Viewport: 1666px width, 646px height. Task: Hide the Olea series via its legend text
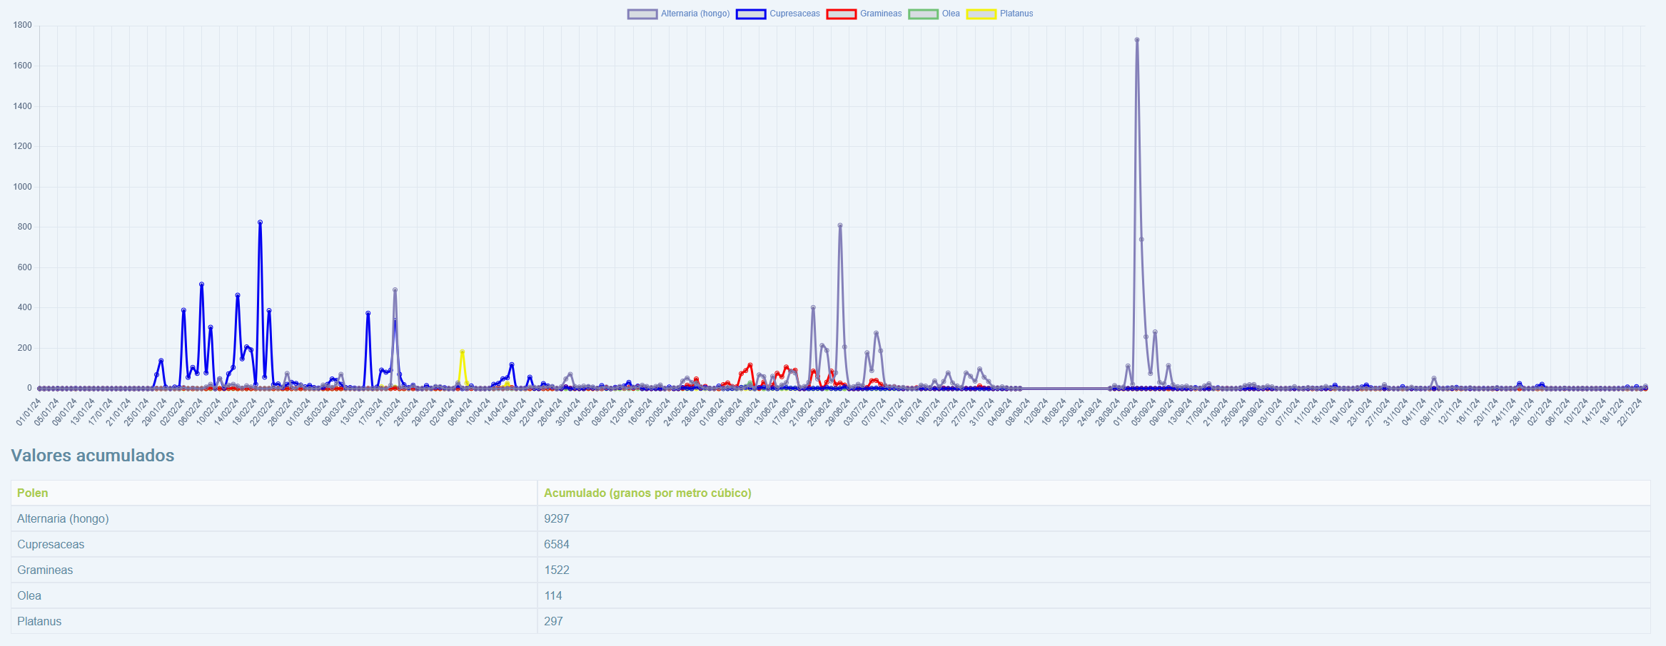pyautogui.click(x=951, y=14)
